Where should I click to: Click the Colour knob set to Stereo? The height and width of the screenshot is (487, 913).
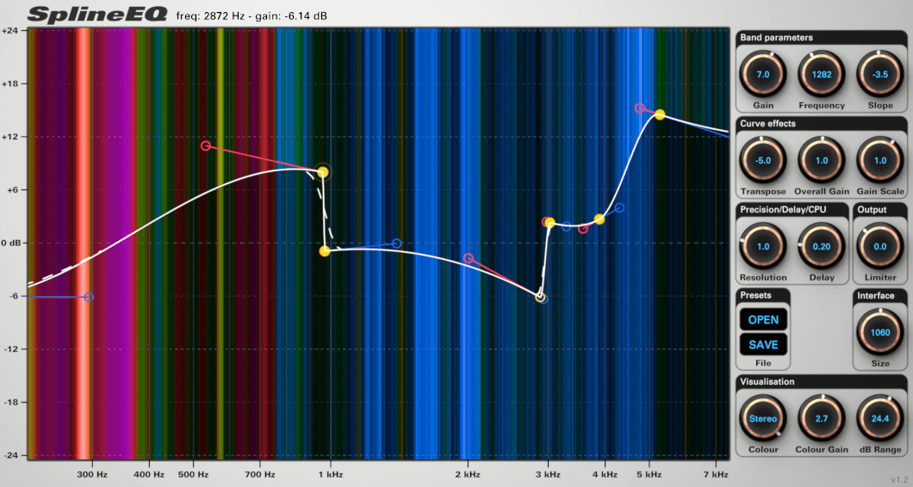(762, 418)
